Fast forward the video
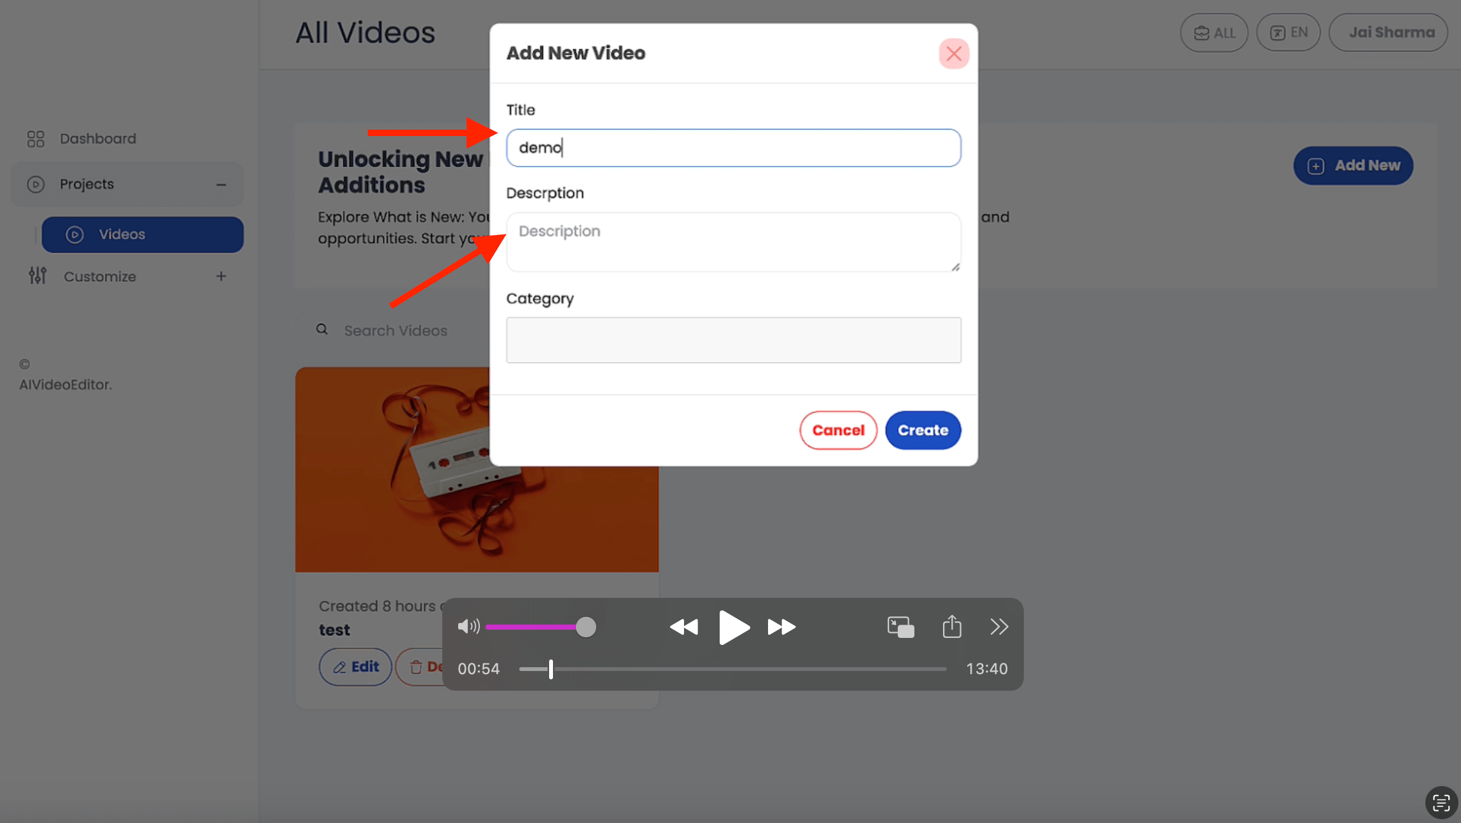Screen dimensions: 1461x823 782,627
